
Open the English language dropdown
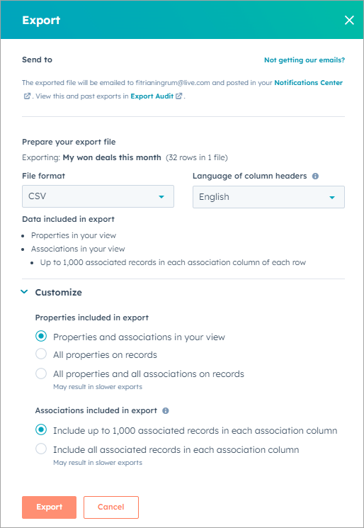(x=268, y=197)
